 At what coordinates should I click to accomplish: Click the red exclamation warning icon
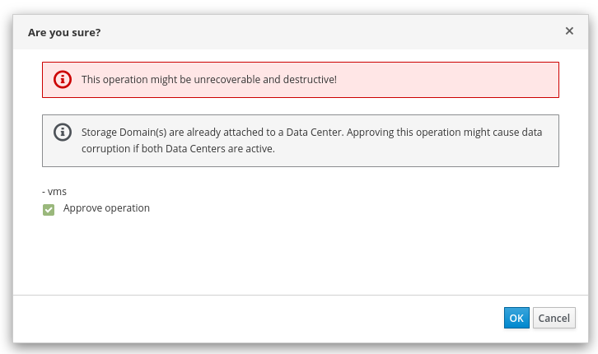coord(63,80)
